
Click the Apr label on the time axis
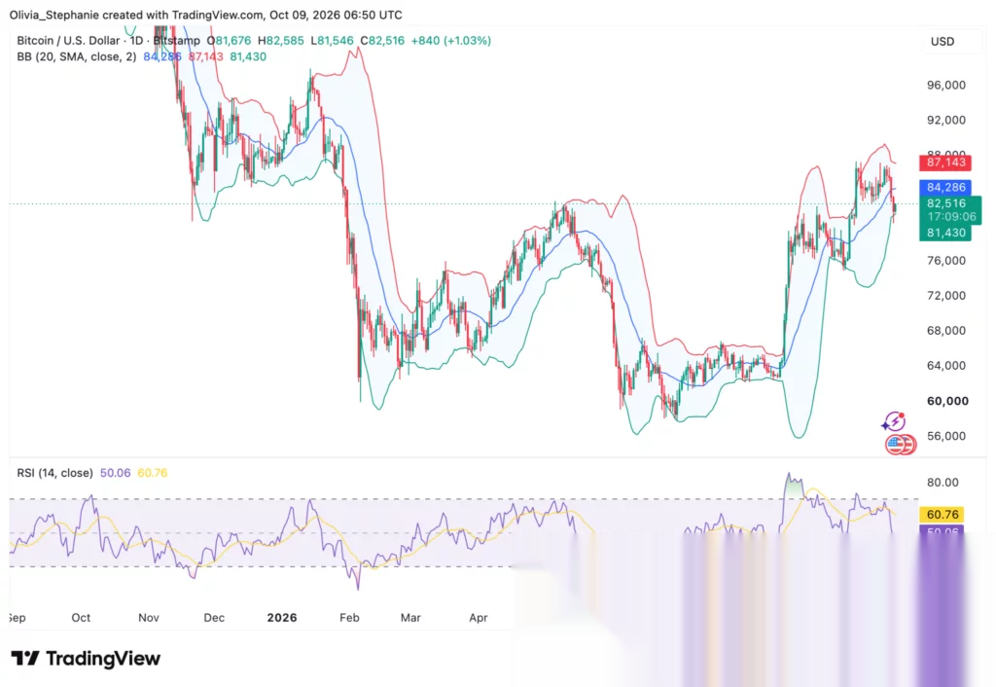click(479, 618)
